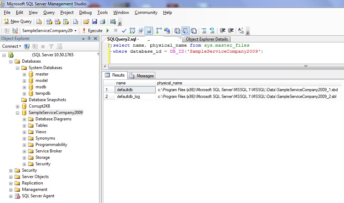Pin the Object Explorer panel with pushpin

pyautogui.click(x=89, y=38)
